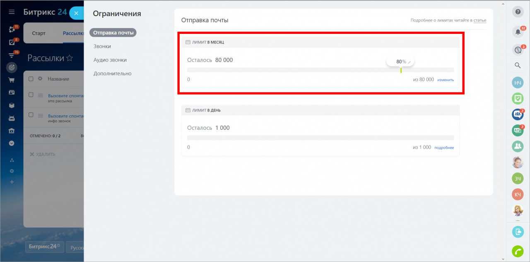Click the подробнее link for daily limit

[x=444, y=148]
